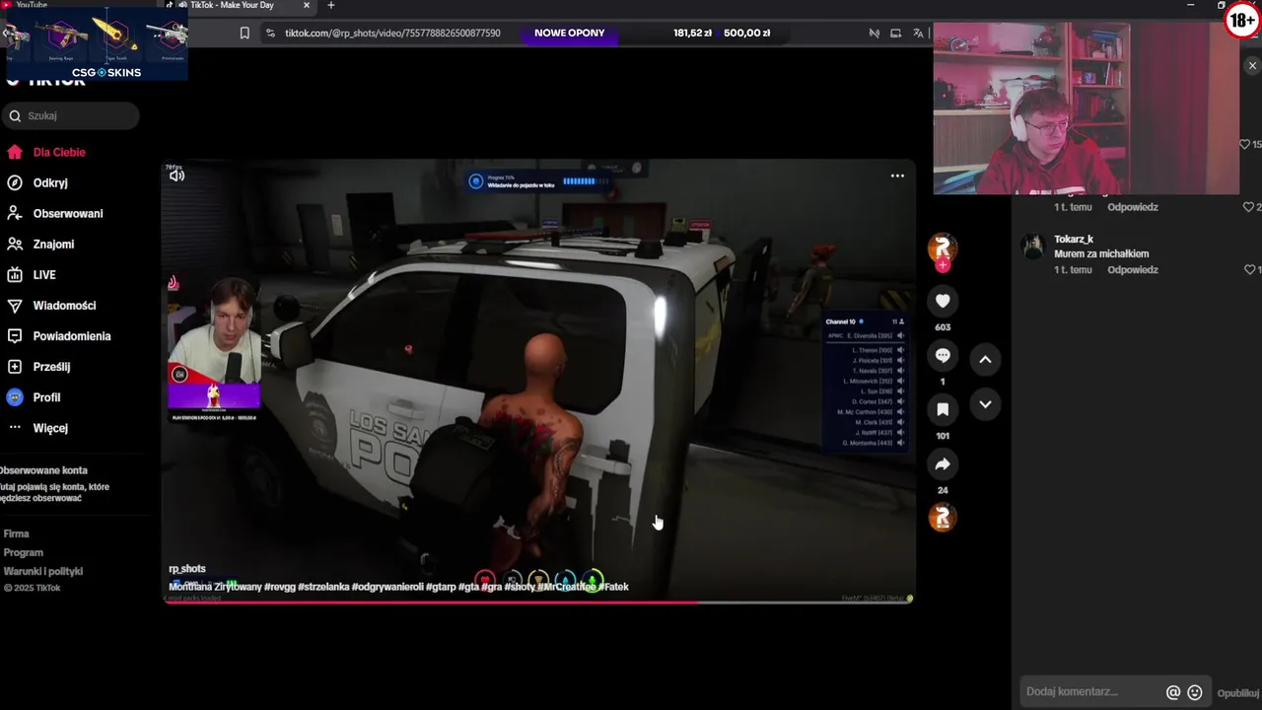Open Powiadomienia notifications inbox

point(71,336)
